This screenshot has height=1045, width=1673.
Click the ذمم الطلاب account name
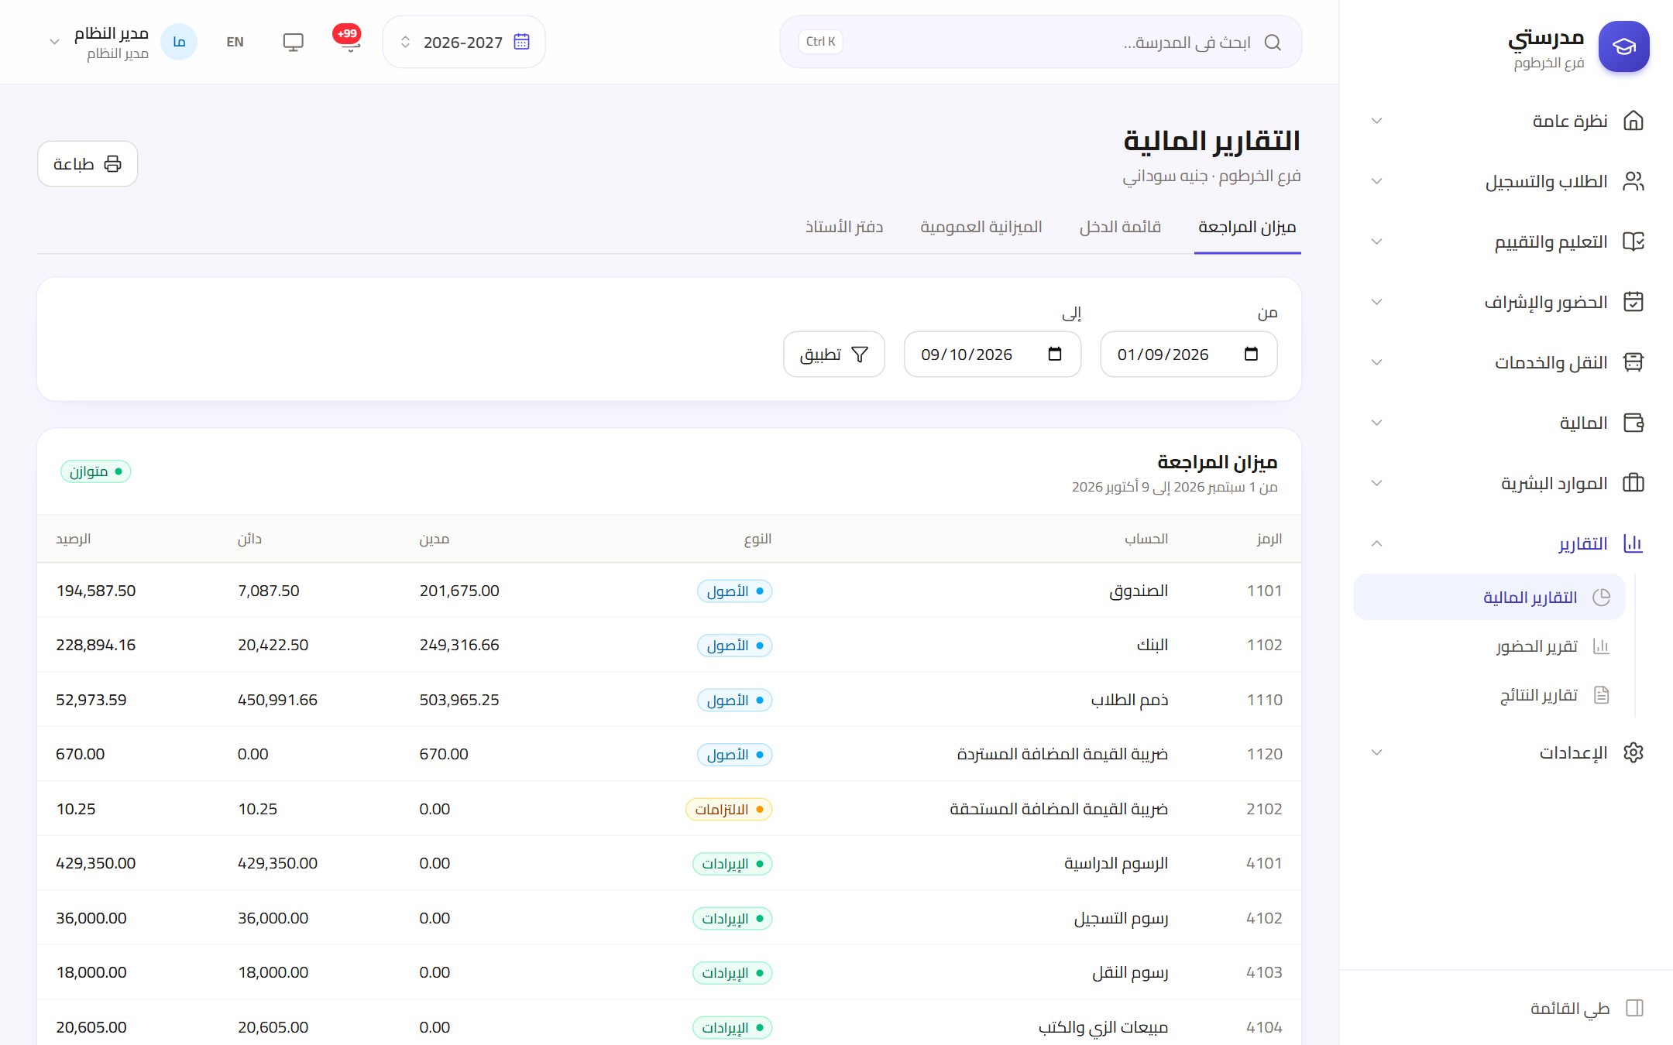click(x=1129, y=700)
